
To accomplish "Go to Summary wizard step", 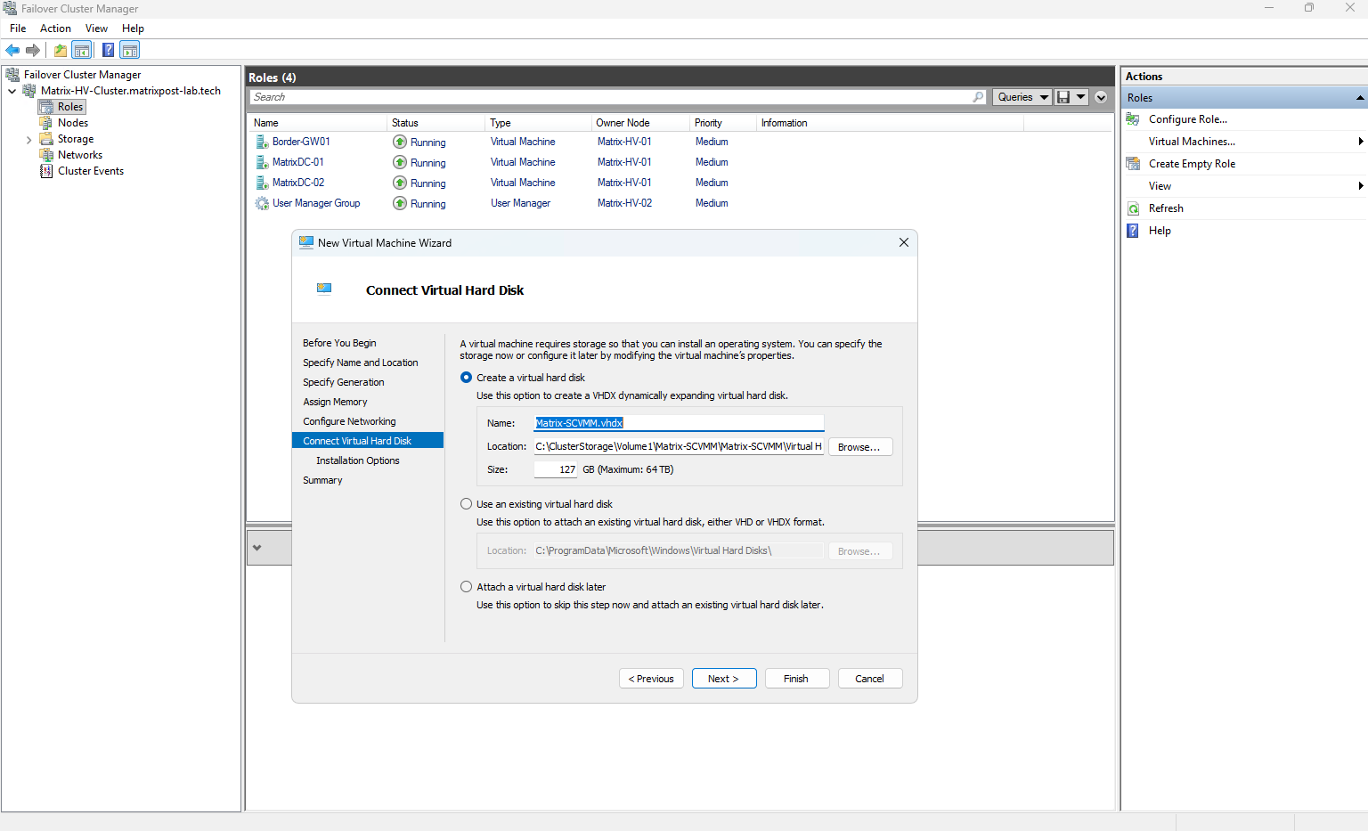I will click(x=322, y=480).
